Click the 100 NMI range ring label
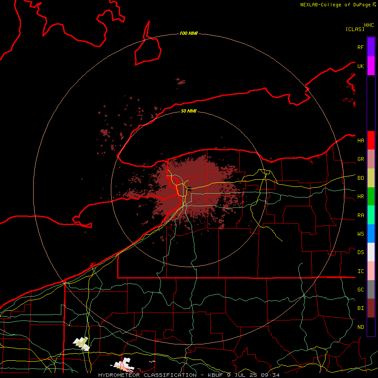This screenshot has width=378, height=378. (x=189, y=33)
